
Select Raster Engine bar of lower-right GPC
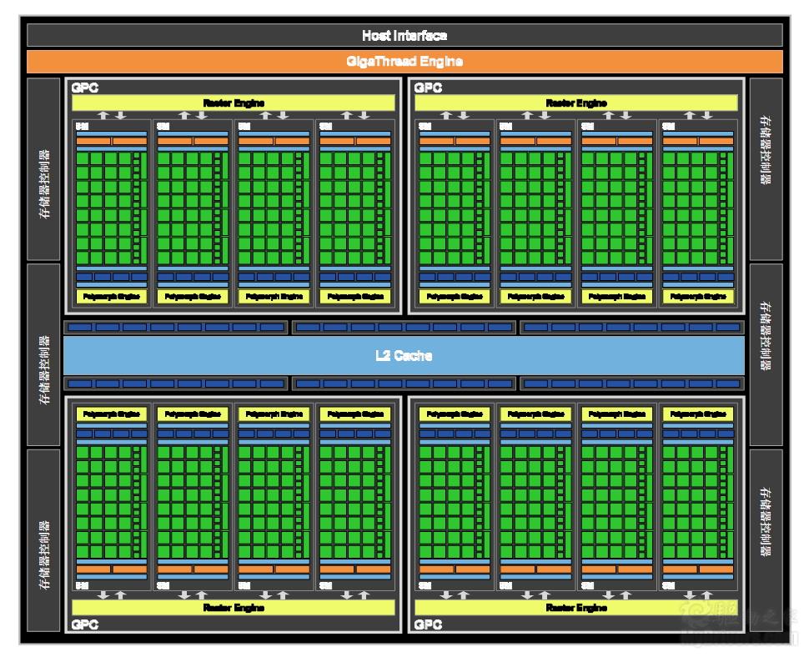pyautogui.click(x=576, y=608)
